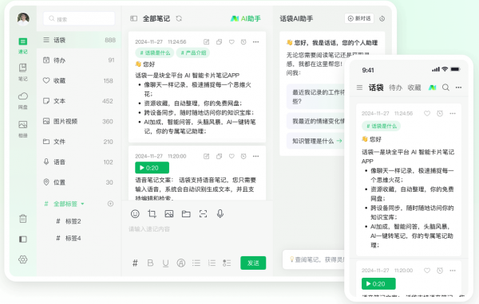Click the #产品介绍 tag

(193, 53)
